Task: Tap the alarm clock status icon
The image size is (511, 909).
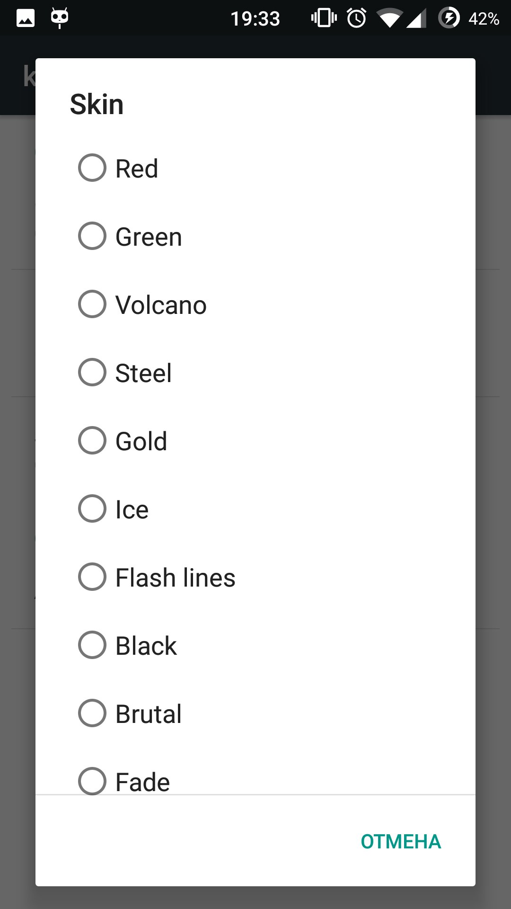Action: (357, 18)
